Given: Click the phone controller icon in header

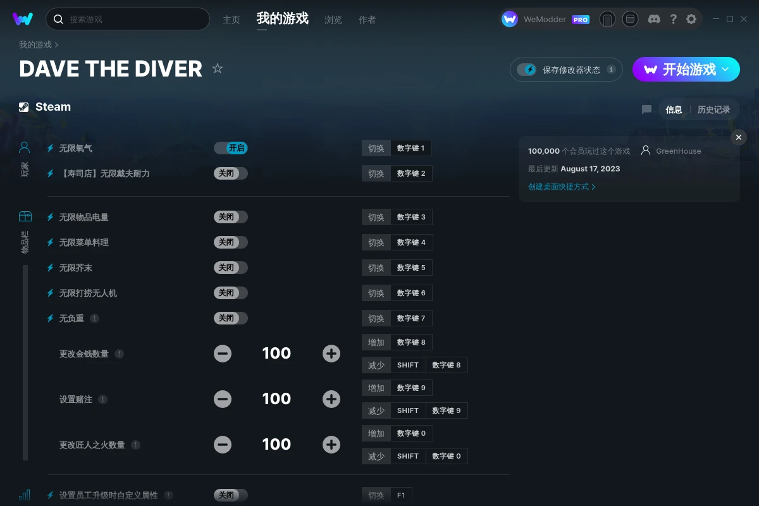Looking at the screenshot, I should point(607,19).
